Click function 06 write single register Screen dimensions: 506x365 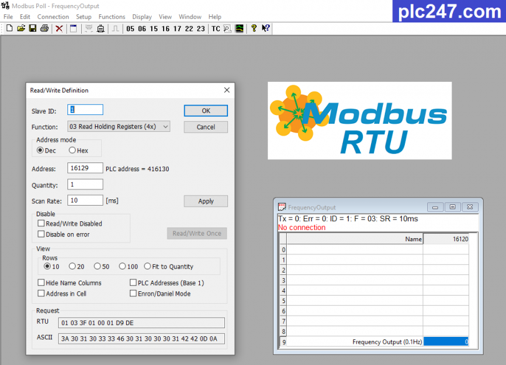[142, 29]
